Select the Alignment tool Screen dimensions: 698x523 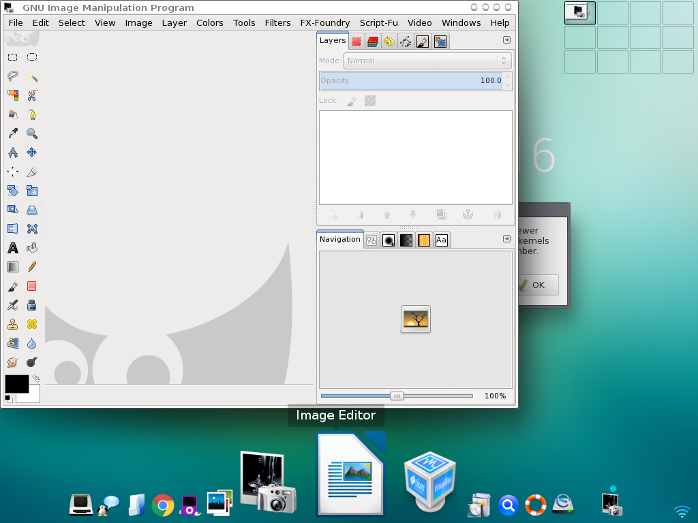pyautogui.click(x=13, y=172)
